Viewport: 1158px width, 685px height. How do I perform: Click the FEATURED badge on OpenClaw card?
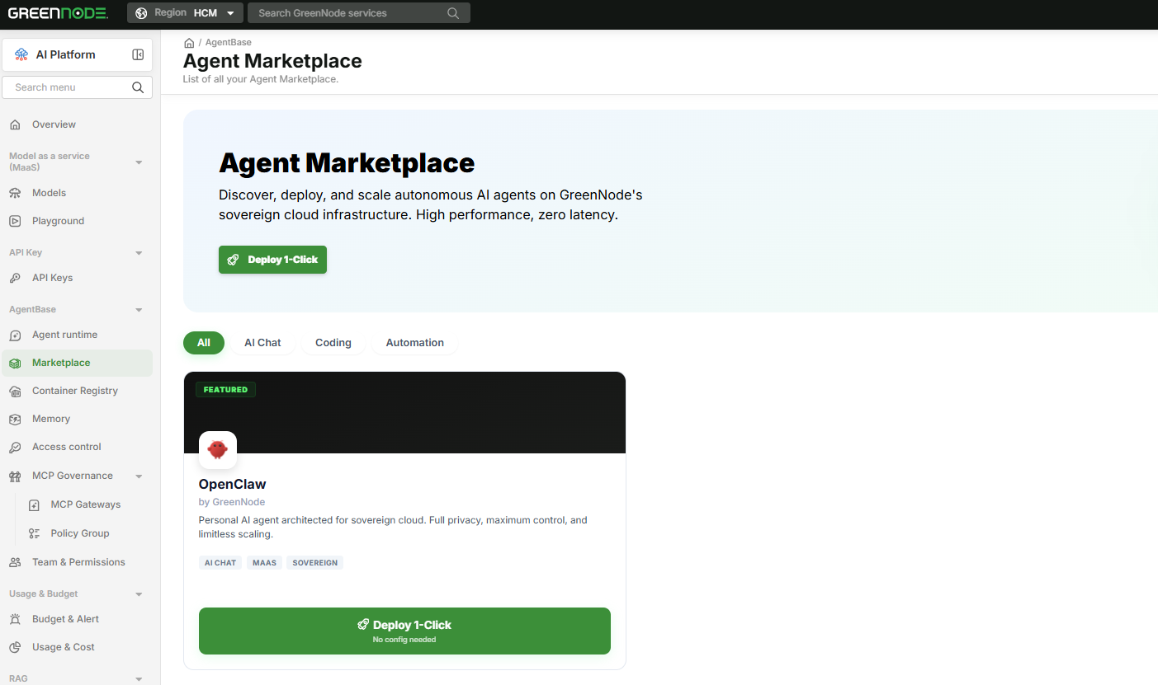tap(225, 389)
